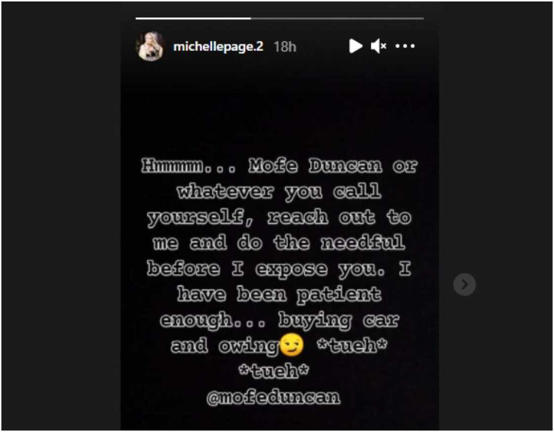The image size is (554, 432).
Task: Click the filled portion of story progress bar
Action: [x=193, y=18]
